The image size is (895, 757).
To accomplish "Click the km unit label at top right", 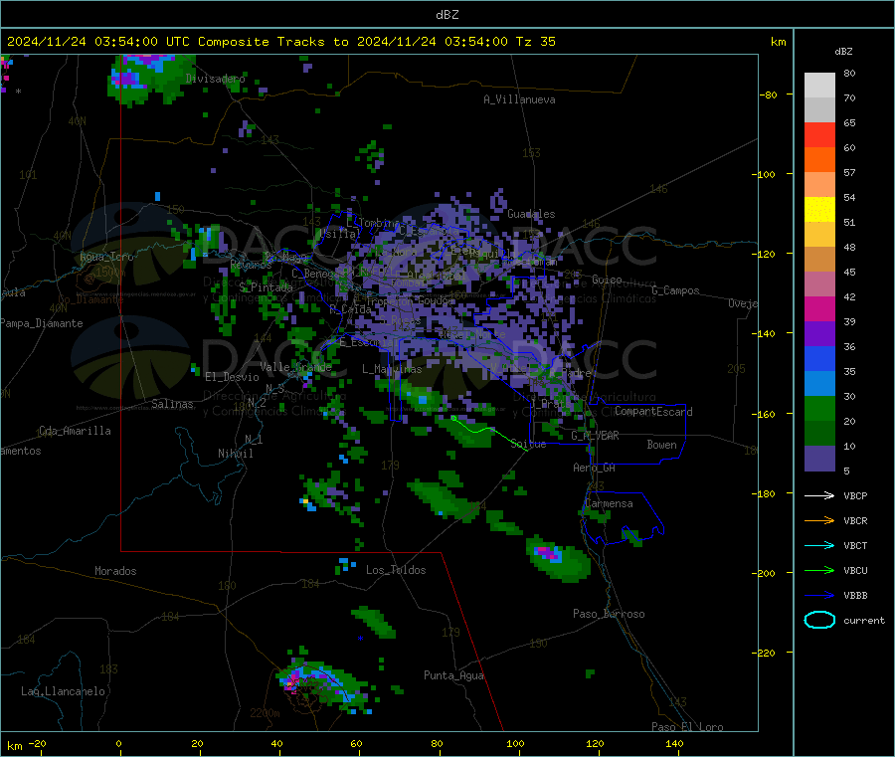I will pos(778,42).
